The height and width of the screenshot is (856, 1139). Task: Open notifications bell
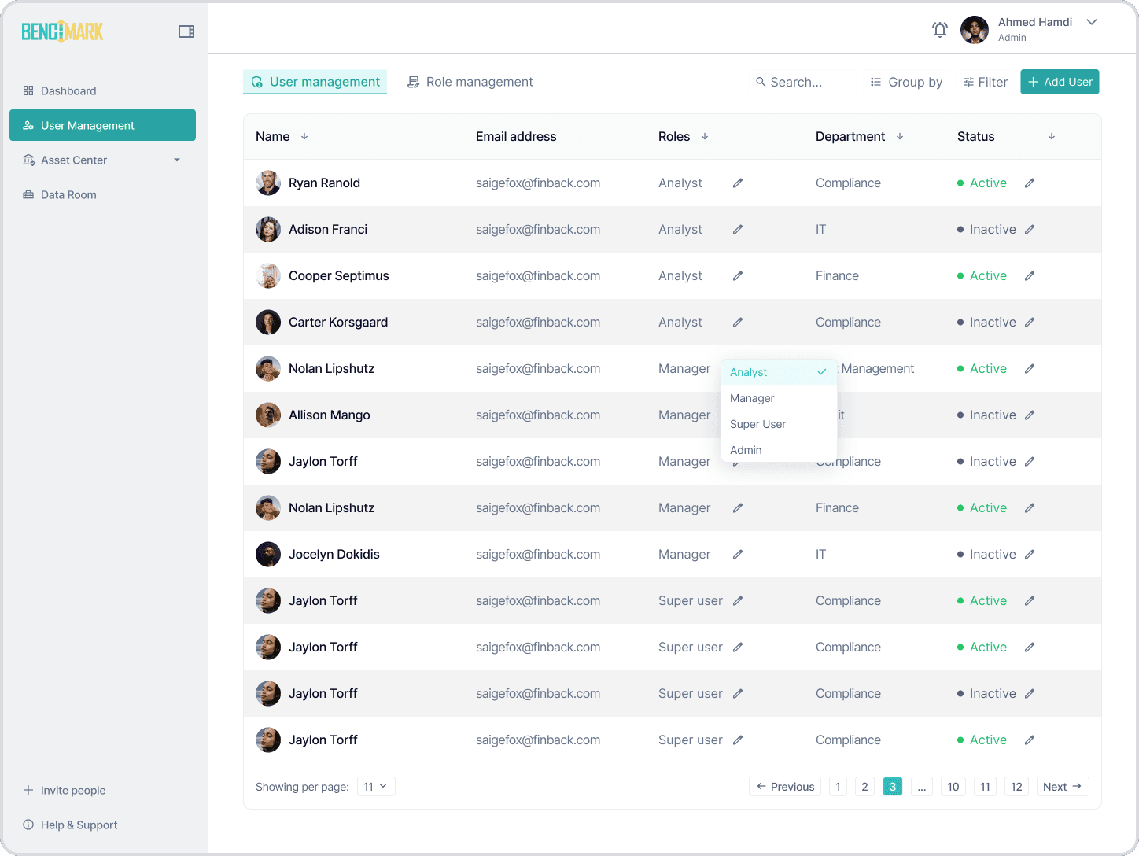point(940,30)
